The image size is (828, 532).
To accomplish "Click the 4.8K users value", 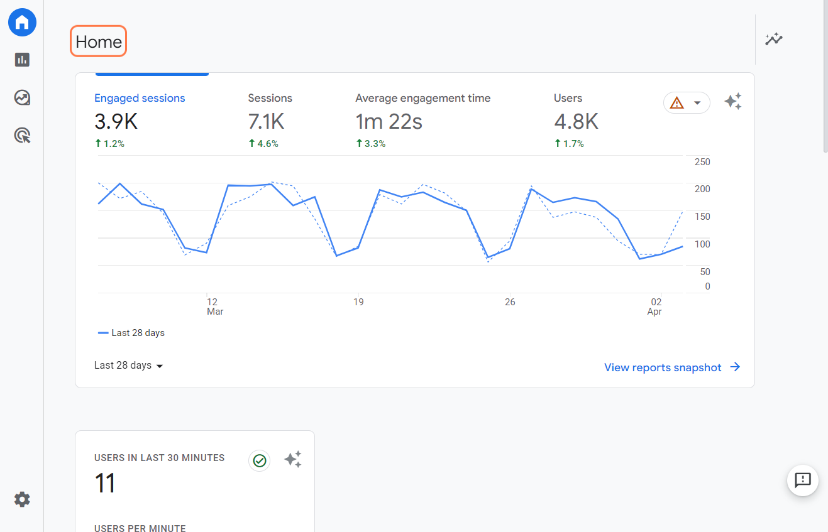I will [577, 121].
